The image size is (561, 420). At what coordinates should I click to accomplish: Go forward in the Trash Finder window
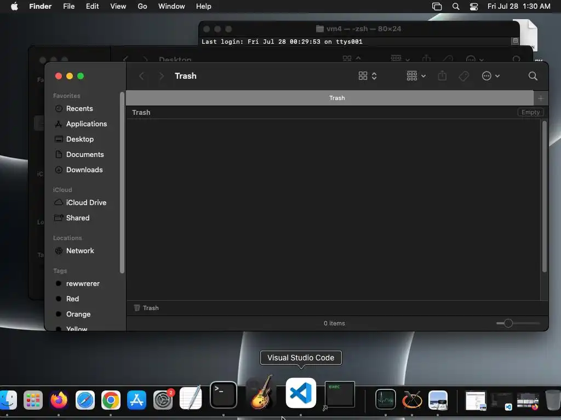(162, 76)
